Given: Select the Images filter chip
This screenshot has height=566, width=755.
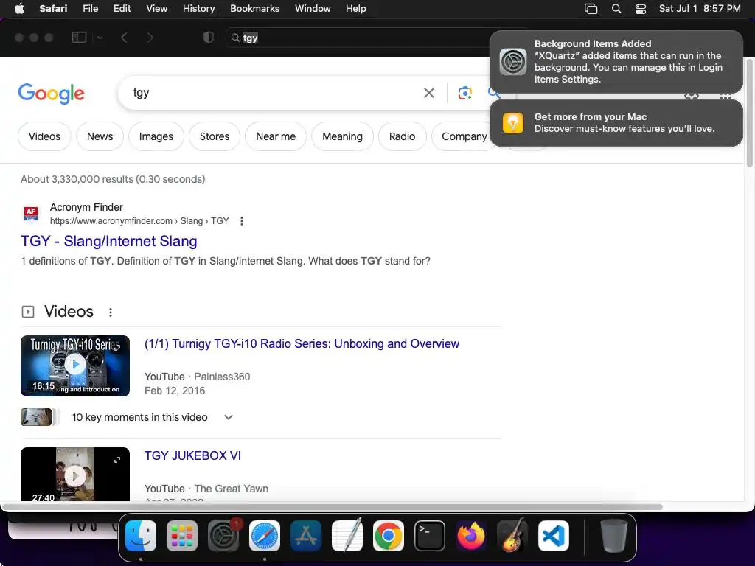Looking at the screenshot, I should [156, 136].
